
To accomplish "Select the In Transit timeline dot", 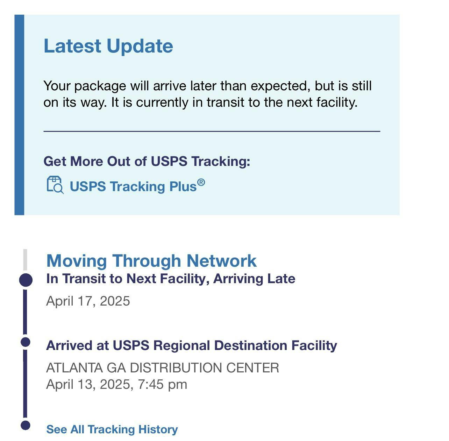I will (x=25, y=280).
